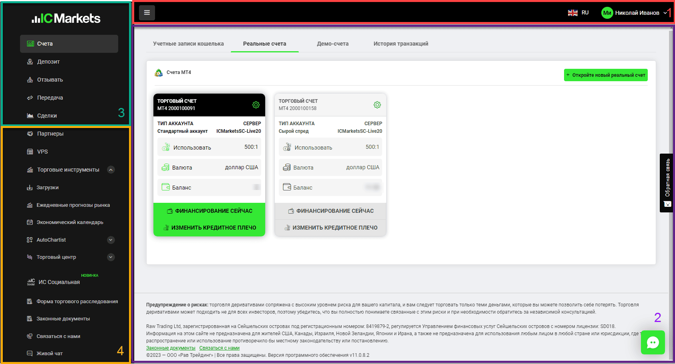
Task: Click the footer Связаться с нами link
Action: (220, 348)
